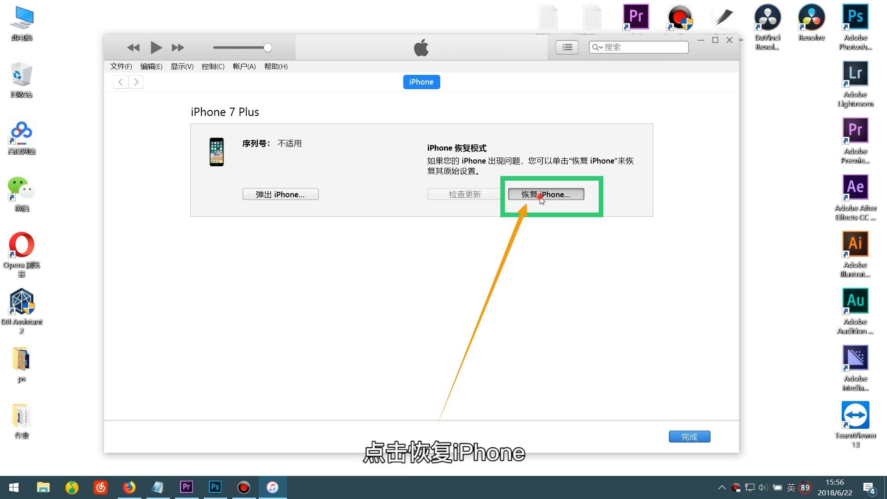The image size is (887, 499).
Task: Open the Action Center notifications icon
Action: [869, 488]
